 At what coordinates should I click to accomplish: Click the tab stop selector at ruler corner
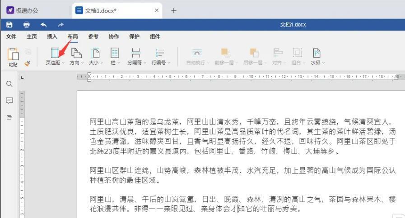(22, 77)
